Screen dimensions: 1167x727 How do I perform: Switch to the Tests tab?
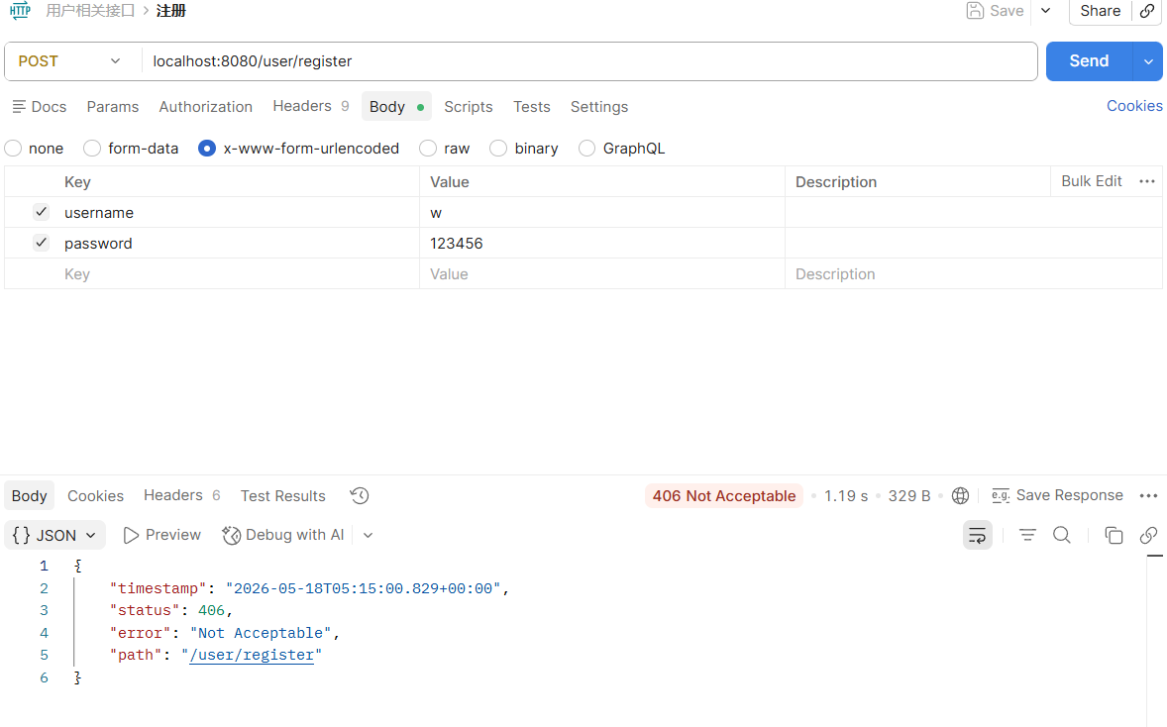[531, 106]
